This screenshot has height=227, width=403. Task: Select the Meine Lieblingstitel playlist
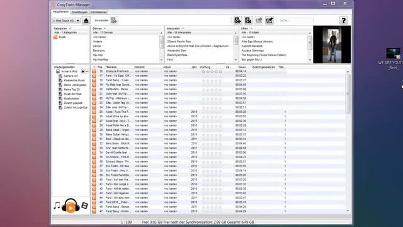pyautogui.click(x=75, y=85)
